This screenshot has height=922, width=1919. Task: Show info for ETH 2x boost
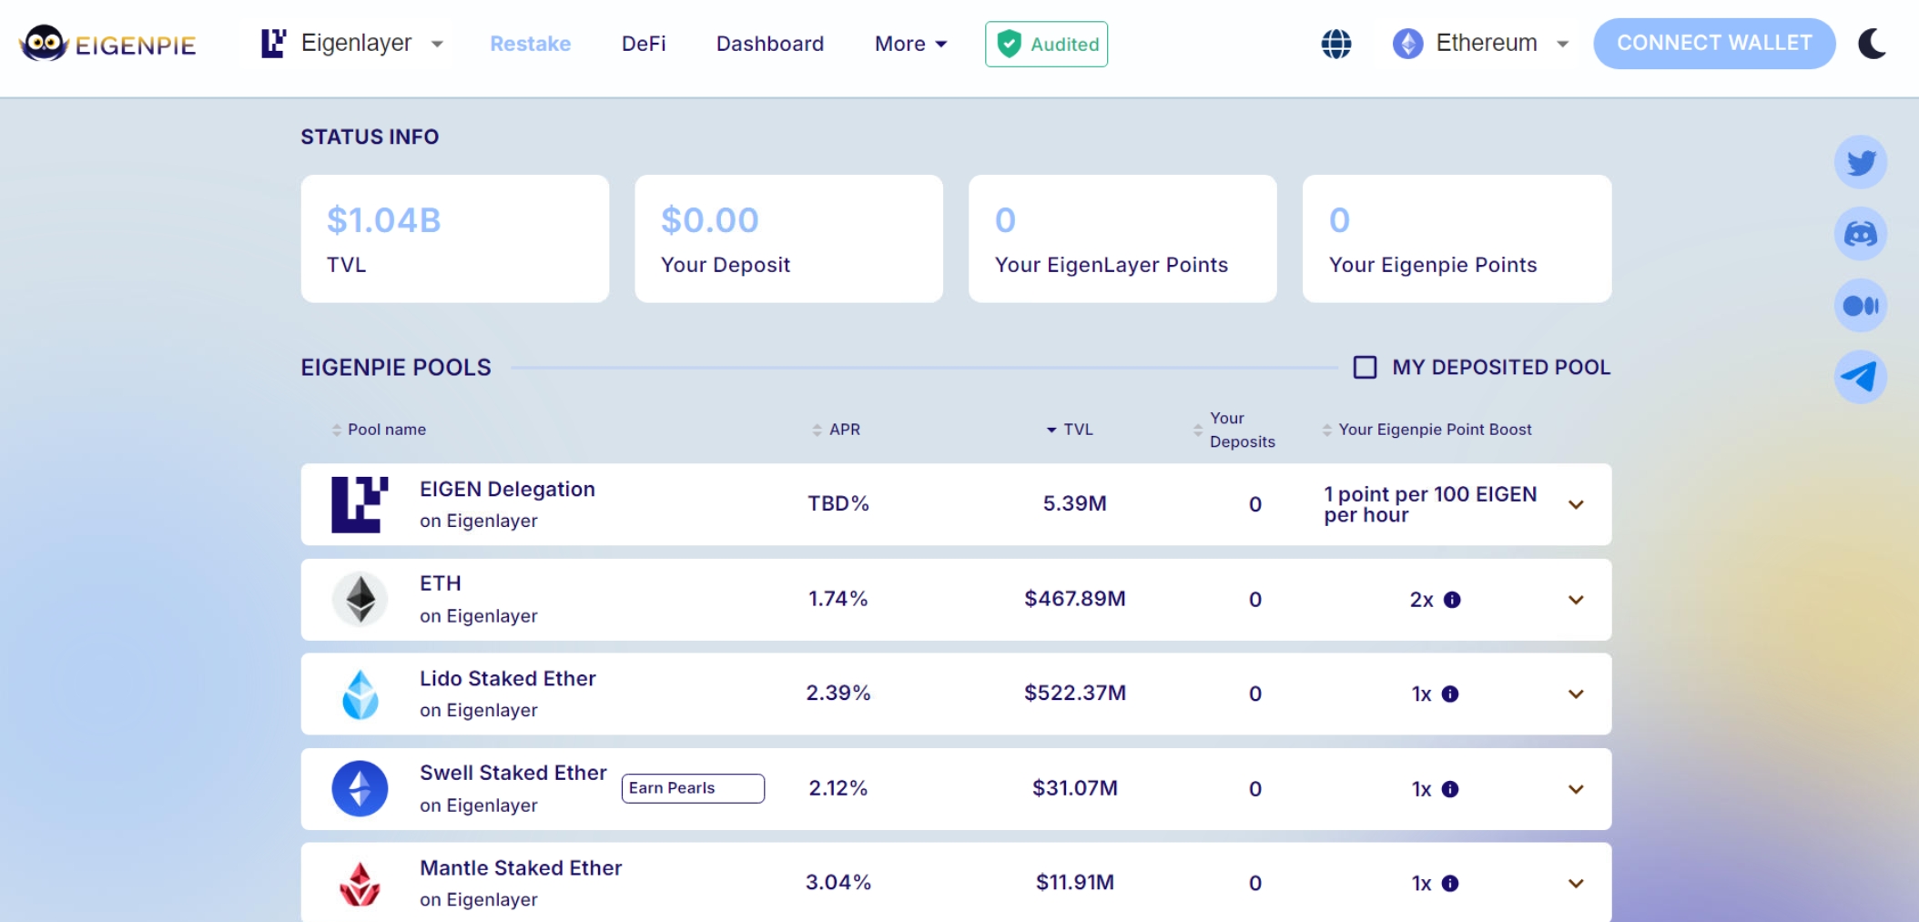point(1452,600)
